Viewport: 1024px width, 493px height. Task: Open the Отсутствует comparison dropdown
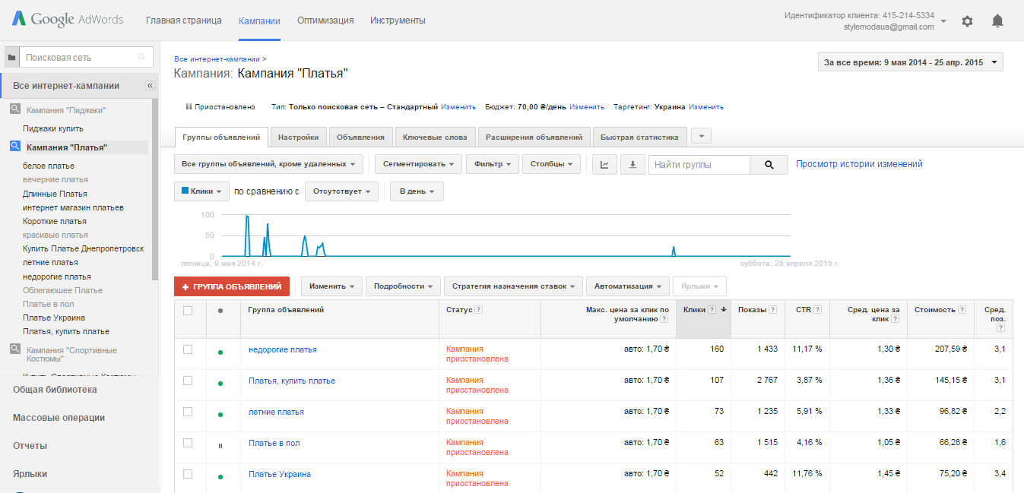click(341, 191)
